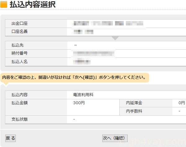Select the 内延滞金 label cell

point(134,103)
